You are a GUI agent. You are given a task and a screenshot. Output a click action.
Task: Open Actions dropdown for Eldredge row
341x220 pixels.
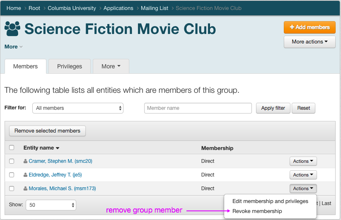(x=303, y=175)
